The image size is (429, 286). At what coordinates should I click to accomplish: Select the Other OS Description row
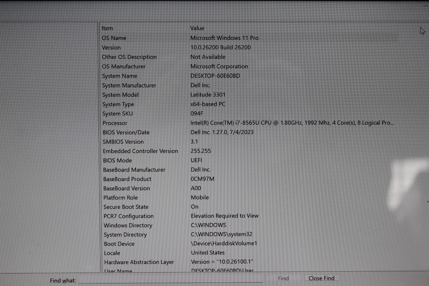click(129, 57)
